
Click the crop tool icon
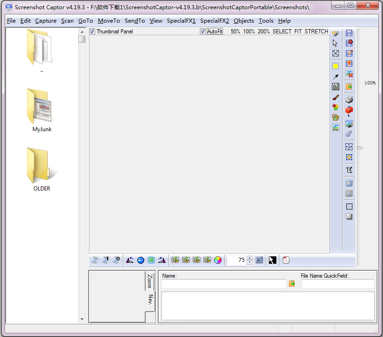point(349,170)
